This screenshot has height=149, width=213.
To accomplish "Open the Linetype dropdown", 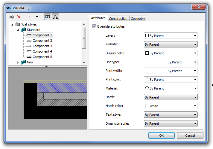I will click(x=171, y=62).
